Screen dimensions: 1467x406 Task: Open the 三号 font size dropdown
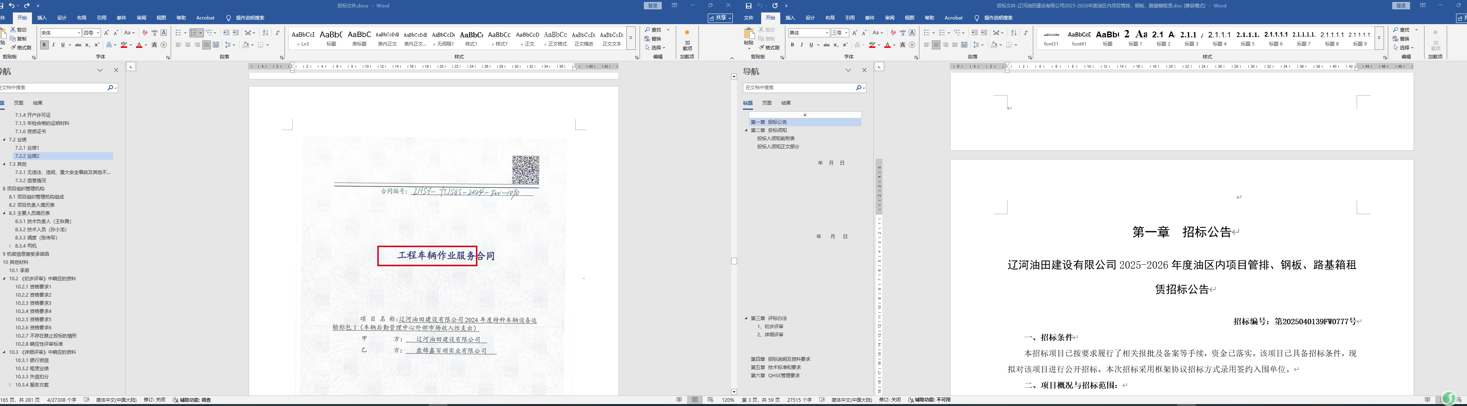click(x=847, y=33)
